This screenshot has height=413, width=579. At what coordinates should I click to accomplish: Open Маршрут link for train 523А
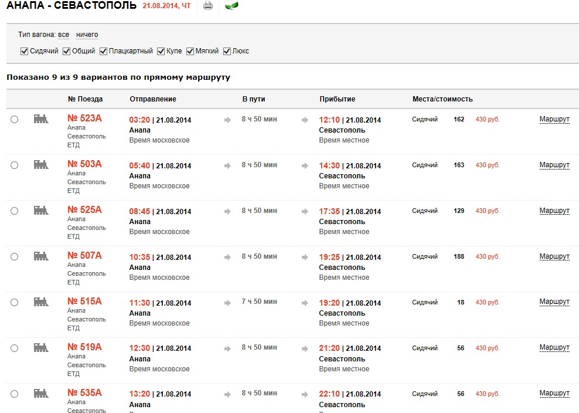coord(554,120)
